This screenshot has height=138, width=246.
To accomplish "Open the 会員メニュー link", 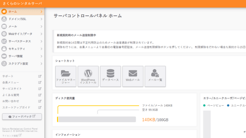I will [x=11, y=82].
